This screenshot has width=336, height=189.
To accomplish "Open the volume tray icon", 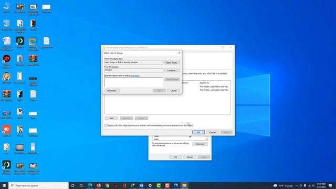I will click(313, 185).
